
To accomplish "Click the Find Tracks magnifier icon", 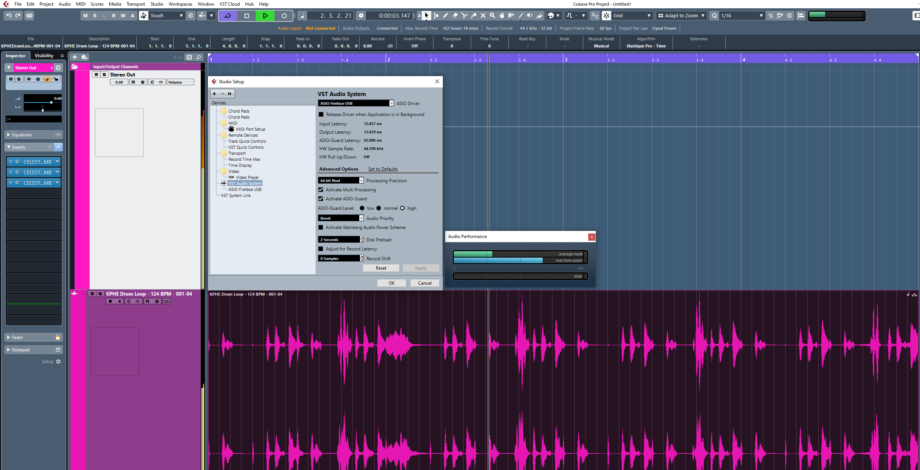I will (x=199, y=57).
